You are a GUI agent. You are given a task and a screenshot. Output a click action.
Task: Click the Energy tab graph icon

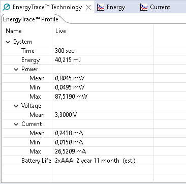pyautogui.click(x=101, y=7)
